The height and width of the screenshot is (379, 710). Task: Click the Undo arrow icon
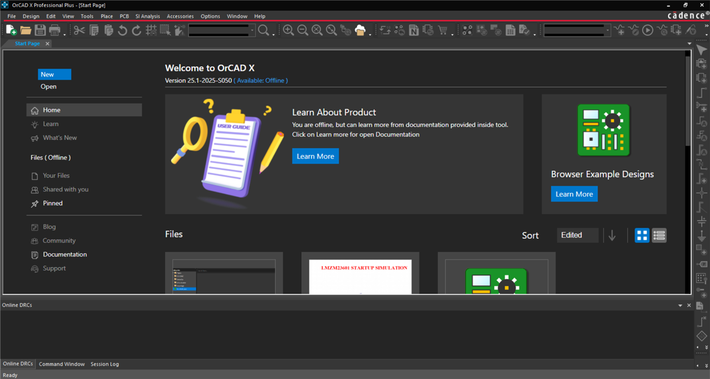[122, 30]
